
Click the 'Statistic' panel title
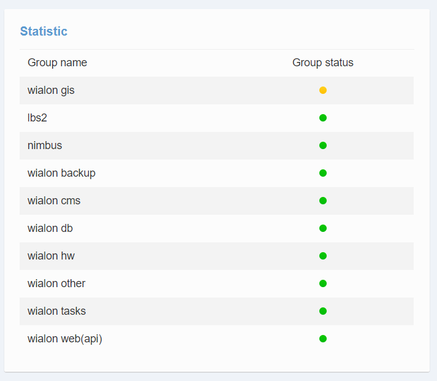pyautogui.click(x=44, y=31)
